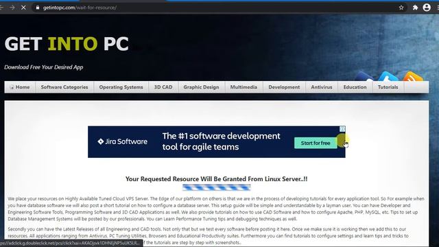Click the padlock site info icon
Viewport: 439px width, 247px height.
click(38, 8)
